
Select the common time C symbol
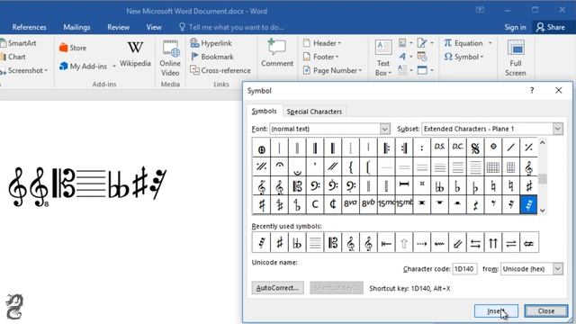pos(315,204)
